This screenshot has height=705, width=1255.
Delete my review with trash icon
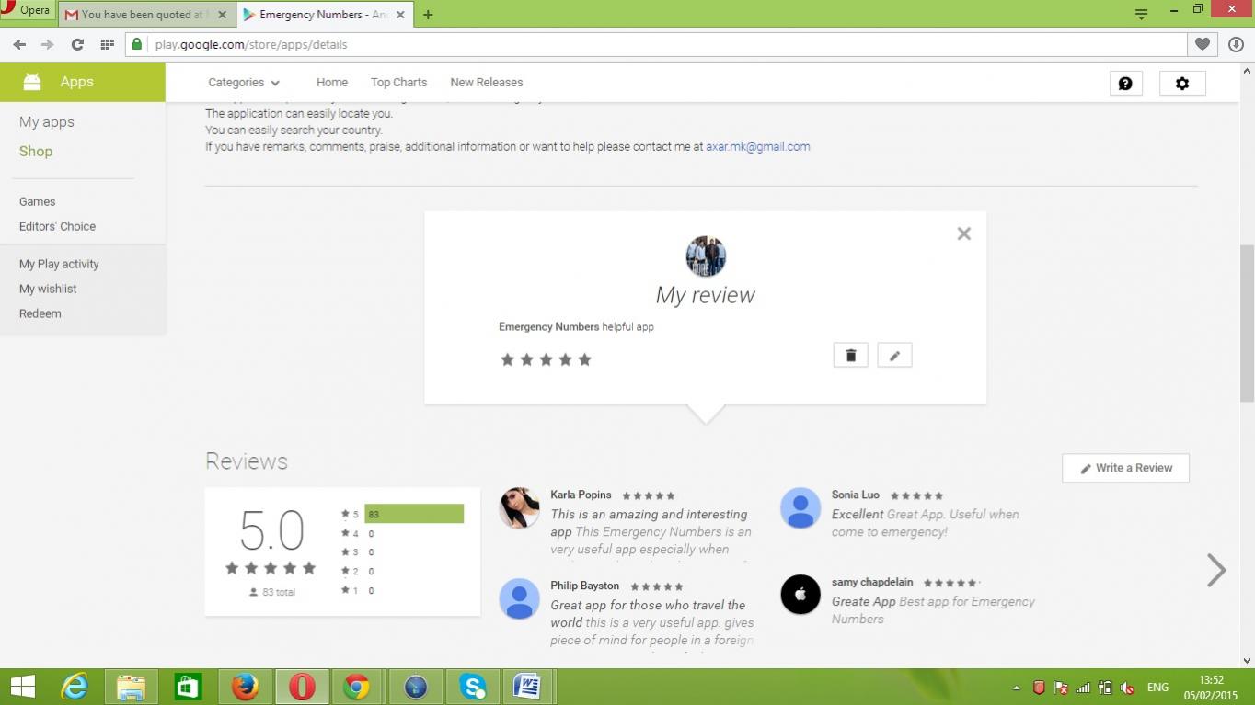click(x=850, y=355)
